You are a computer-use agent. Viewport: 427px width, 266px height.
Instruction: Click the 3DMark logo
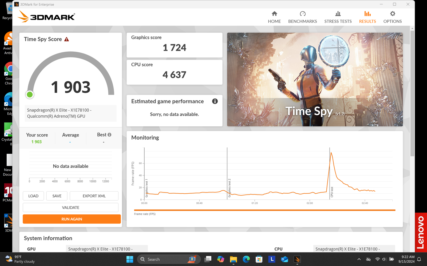(46, 17)
